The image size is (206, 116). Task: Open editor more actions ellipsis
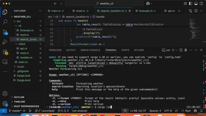pos(201,11)
